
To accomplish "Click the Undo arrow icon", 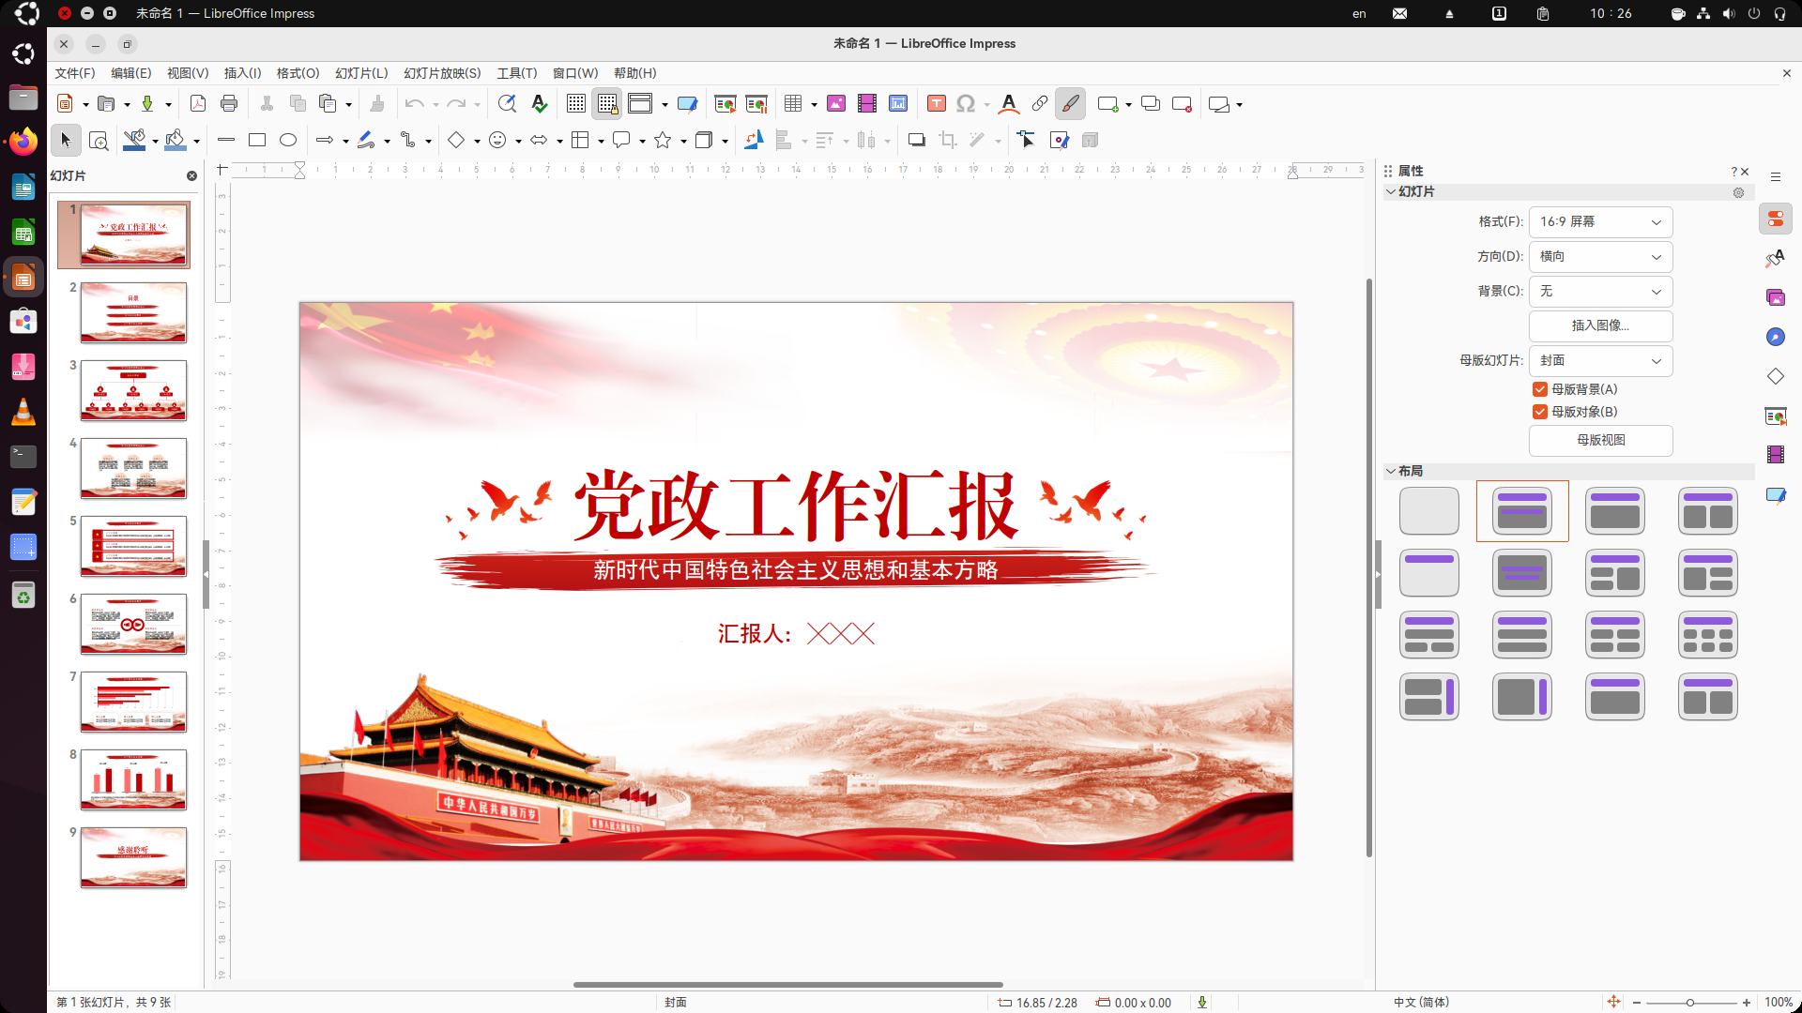I will coord(414,104).
